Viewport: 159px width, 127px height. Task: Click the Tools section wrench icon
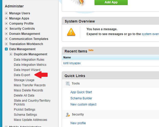click(68, 83)
